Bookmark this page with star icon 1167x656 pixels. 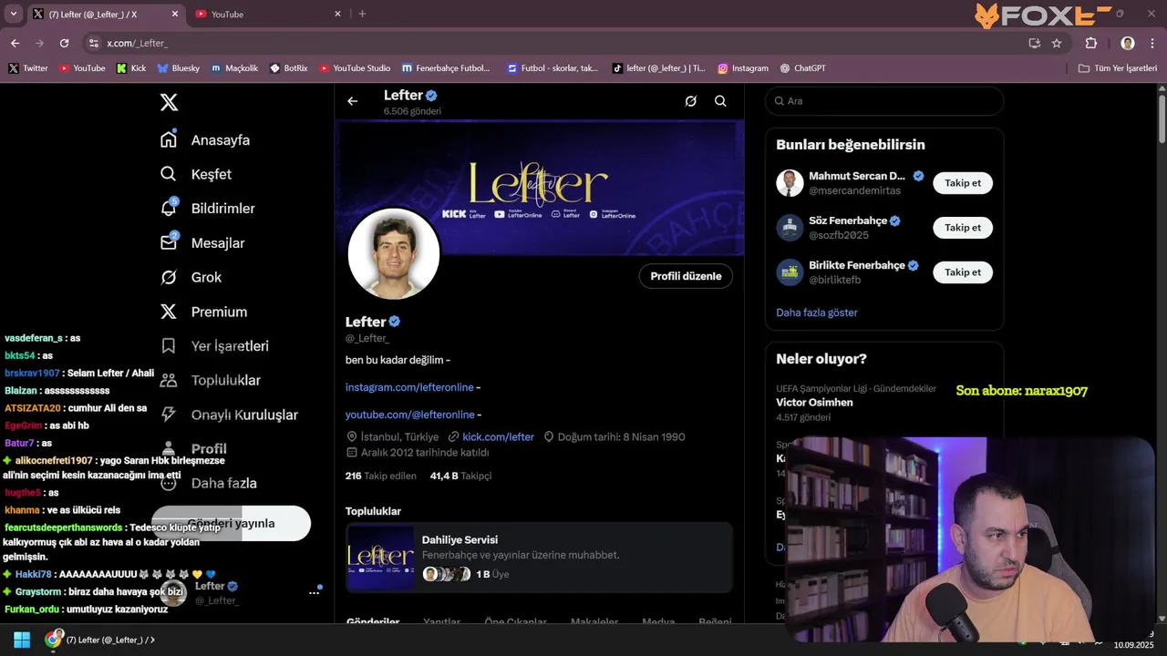point(1057,43)
